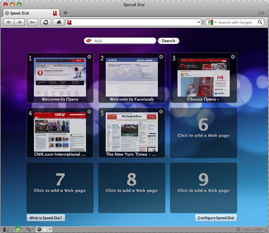
Task: Remove the Choose Opera speed dial entry 3
Action: tap(233, 57)
